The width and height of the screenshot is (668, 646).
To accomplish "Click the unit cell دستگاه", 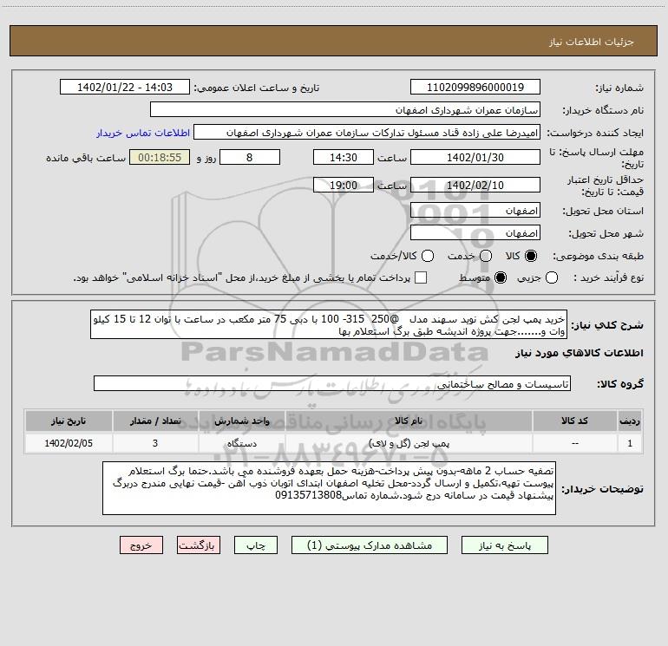I will point(241,443).
